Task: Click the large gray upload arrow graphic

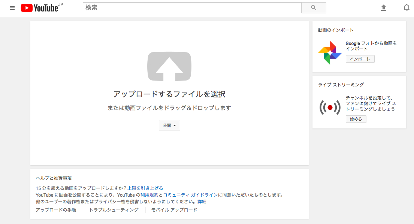Action: [169, 66]
